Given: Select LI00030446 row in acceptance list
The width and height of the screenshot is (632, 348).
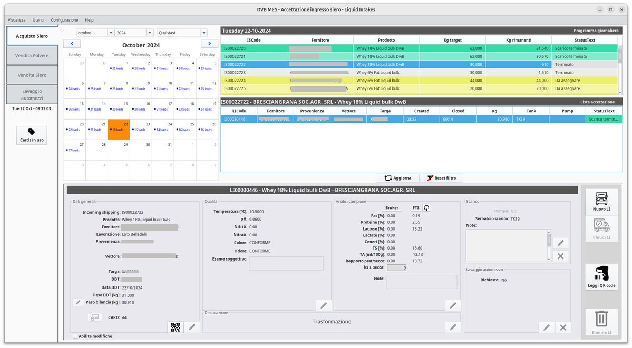Looking at the screenshot, I should pyautogui.click(x=421, y=119).
